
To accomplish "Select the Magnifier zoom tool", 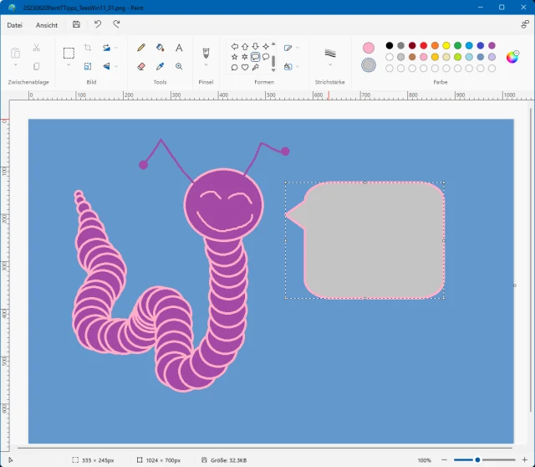I will pyautogui.click(x=179, y=66).
